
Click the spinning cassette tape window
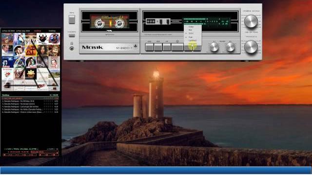(109, 21)
